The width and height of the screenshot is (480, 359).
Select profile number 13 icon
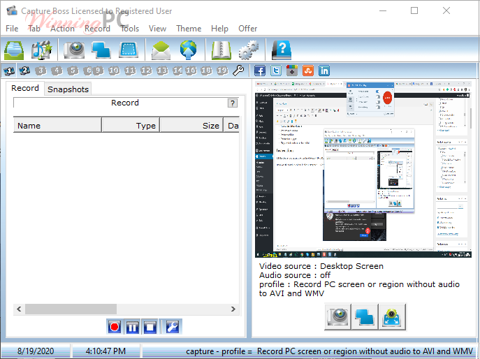(162, 71)
